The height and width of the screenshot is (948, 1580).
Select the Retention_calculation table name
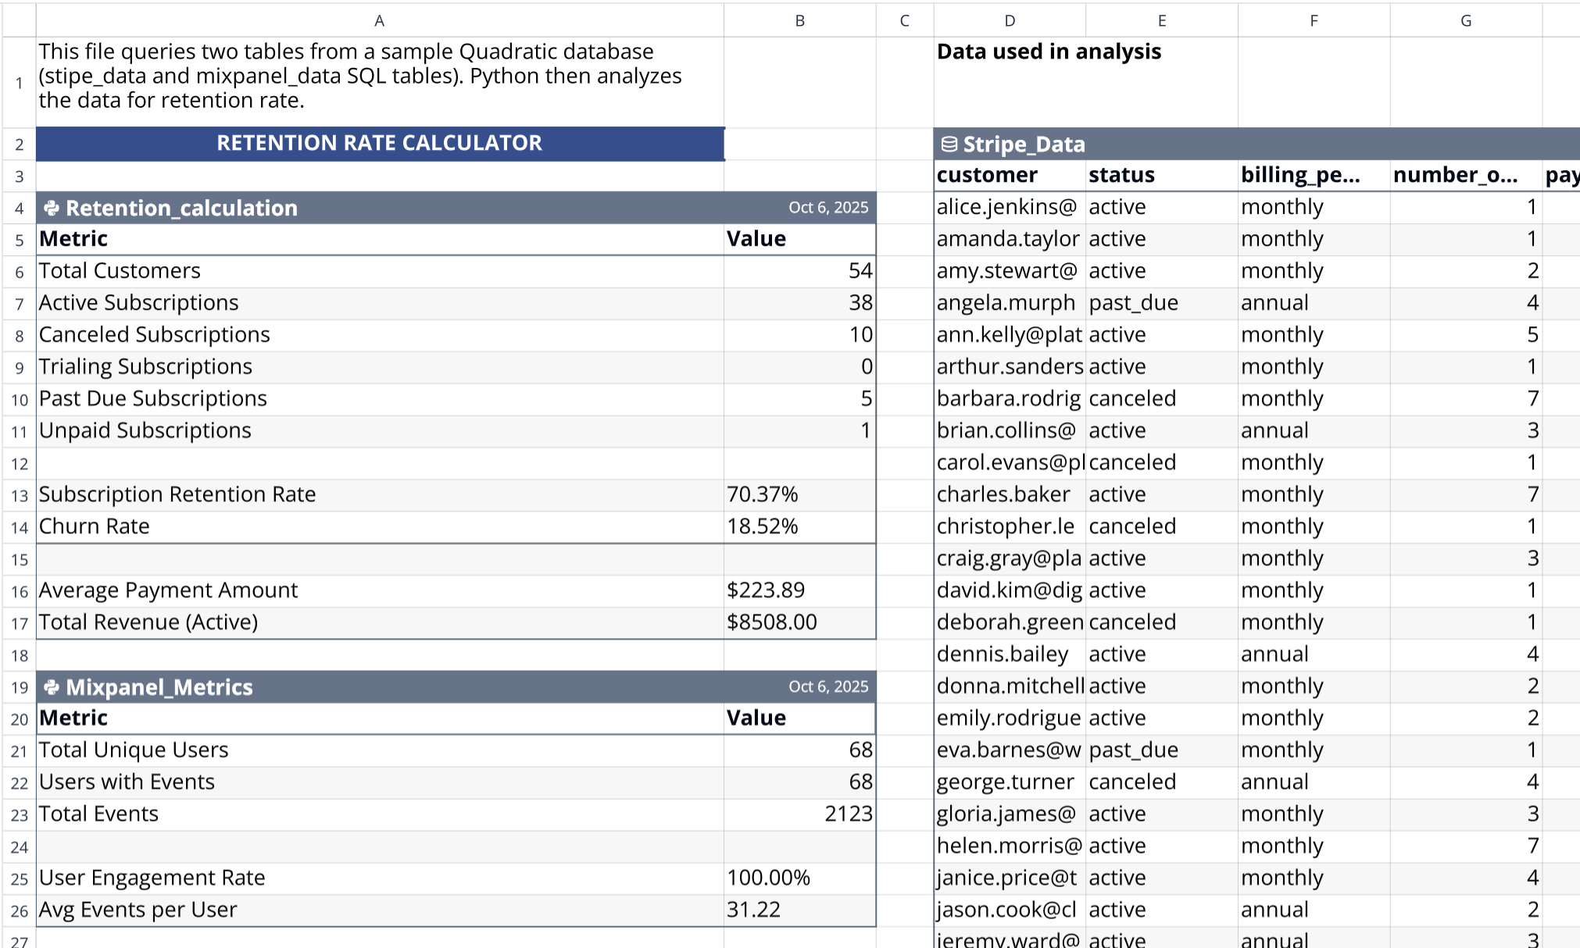point(181,208)
